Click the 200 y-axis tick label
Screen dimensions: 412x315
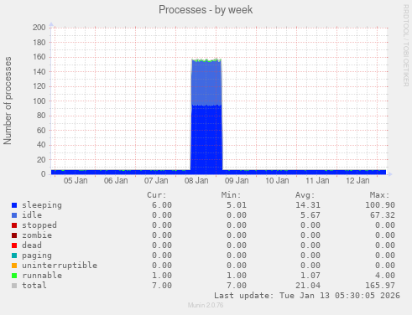(x=39, y=28)
